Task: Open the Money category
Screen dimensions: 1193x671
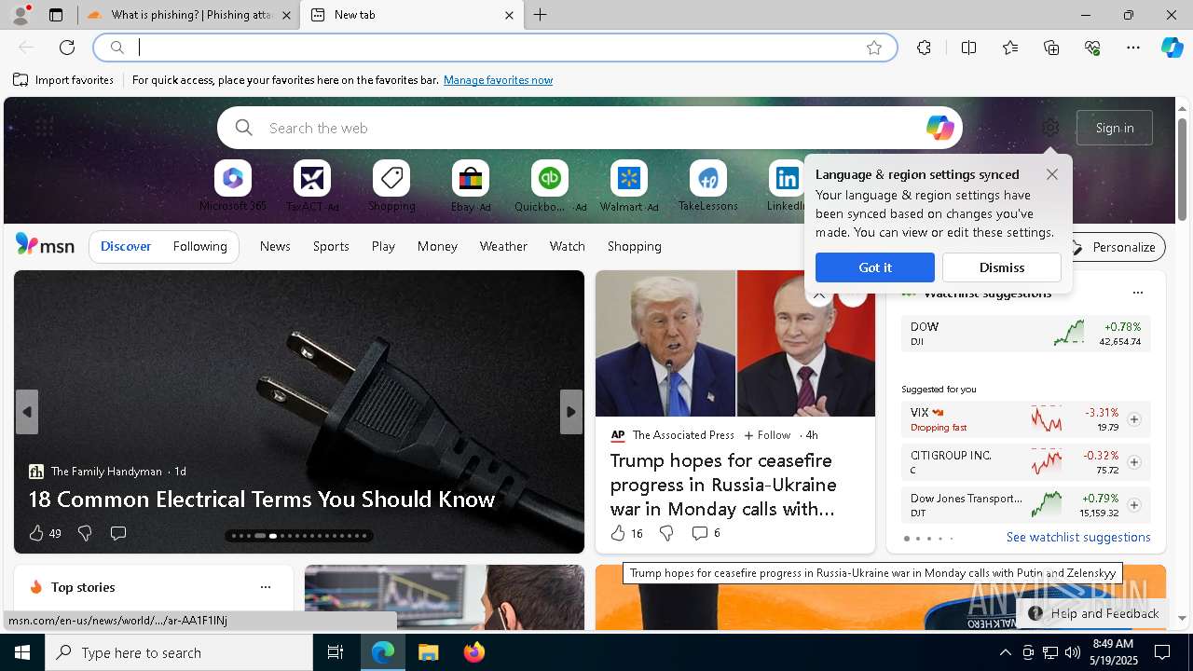Action: pos(437,246)
